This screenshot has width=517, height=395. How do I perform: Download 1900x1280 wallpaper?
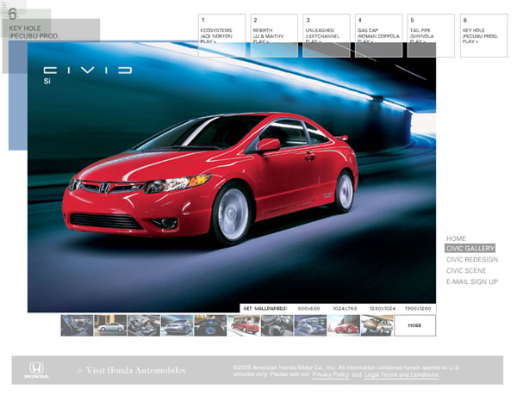pos(418,309)
